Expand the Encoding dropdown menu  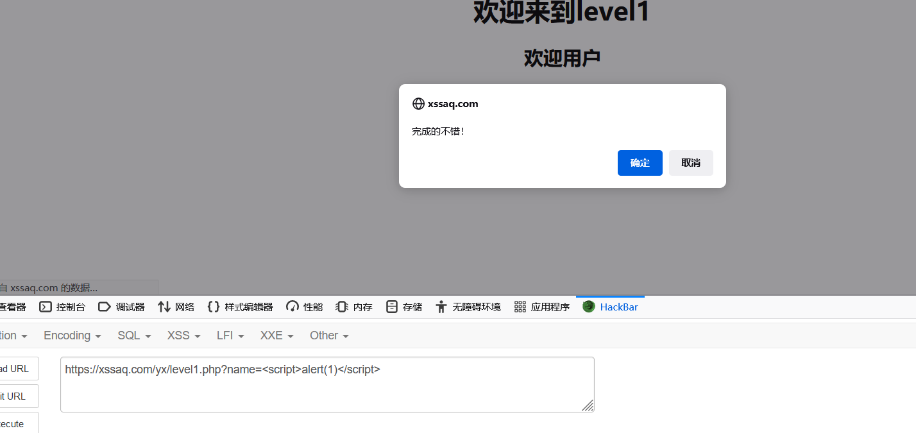click(x=72, y=335)
